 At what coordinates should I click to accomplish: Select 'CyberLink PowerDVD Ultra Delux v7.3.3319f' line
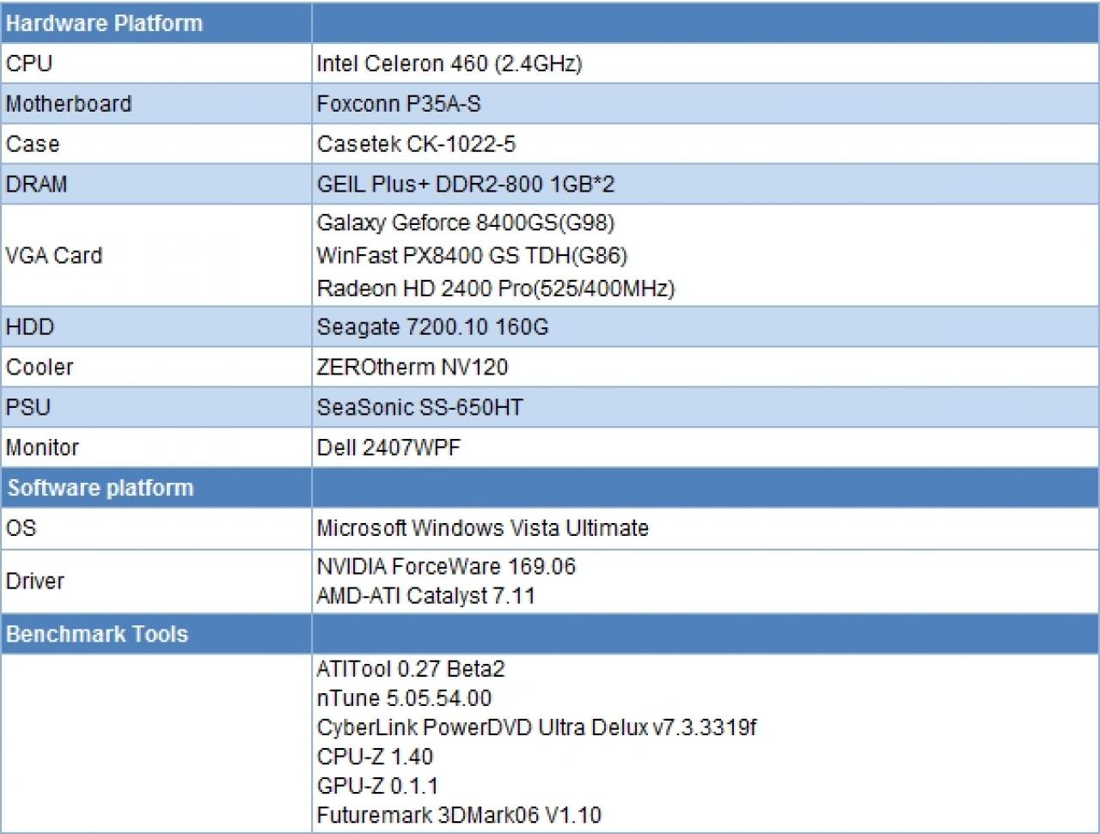tap(537, 727)
